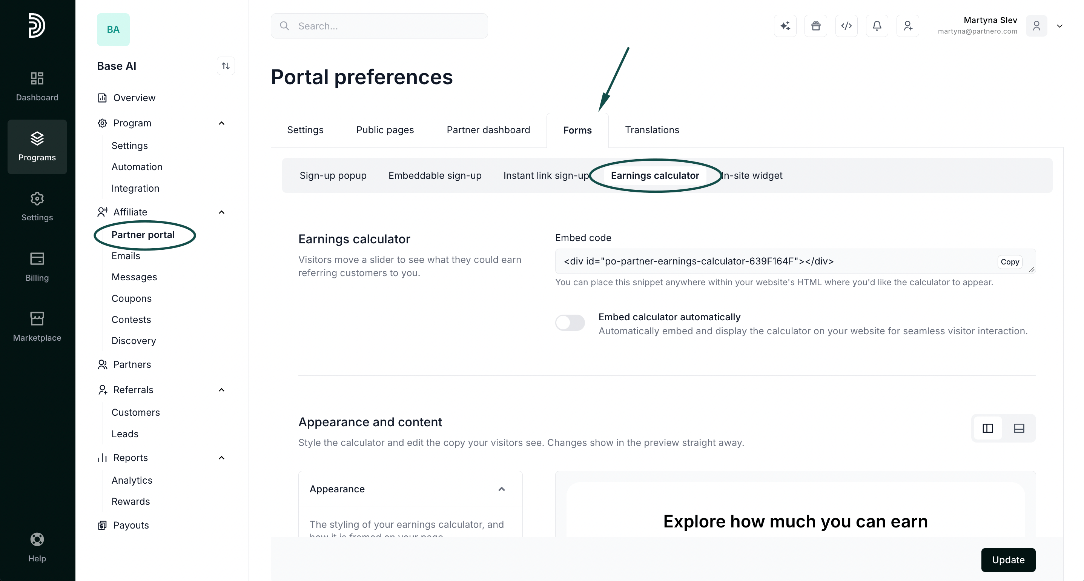Open the Embeddable sign-up sub-tab
Viewport: 1084px width, 581px height.
435,175
